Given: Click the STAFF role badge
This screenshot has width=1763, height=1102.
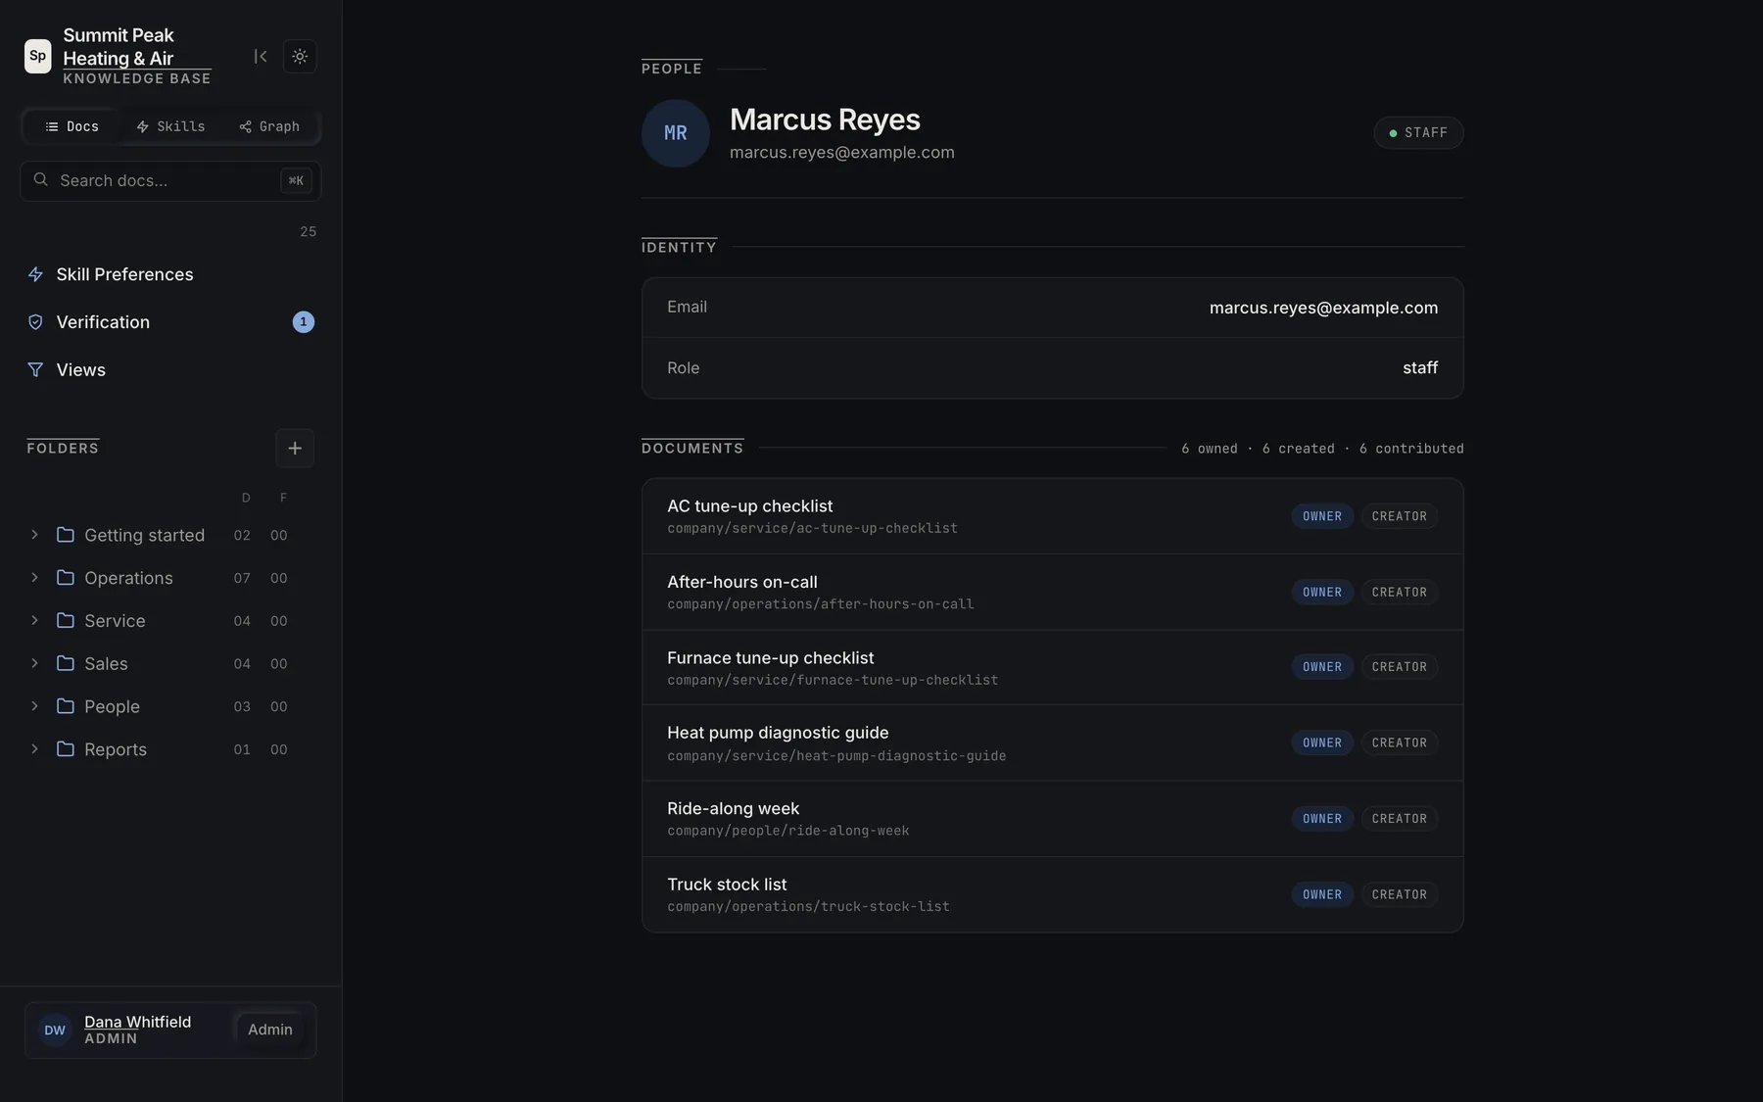Looking at the screenshot, I should tap(1418, 133).
